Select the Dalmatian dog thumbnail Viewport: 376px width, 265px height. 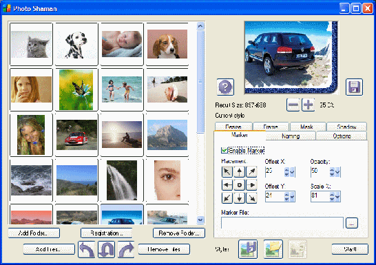pos(76,44)
